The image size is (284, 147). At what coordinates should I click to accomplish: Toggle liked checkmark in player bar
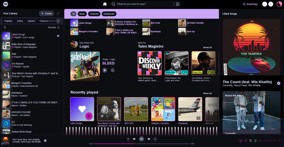click(45, 140)
